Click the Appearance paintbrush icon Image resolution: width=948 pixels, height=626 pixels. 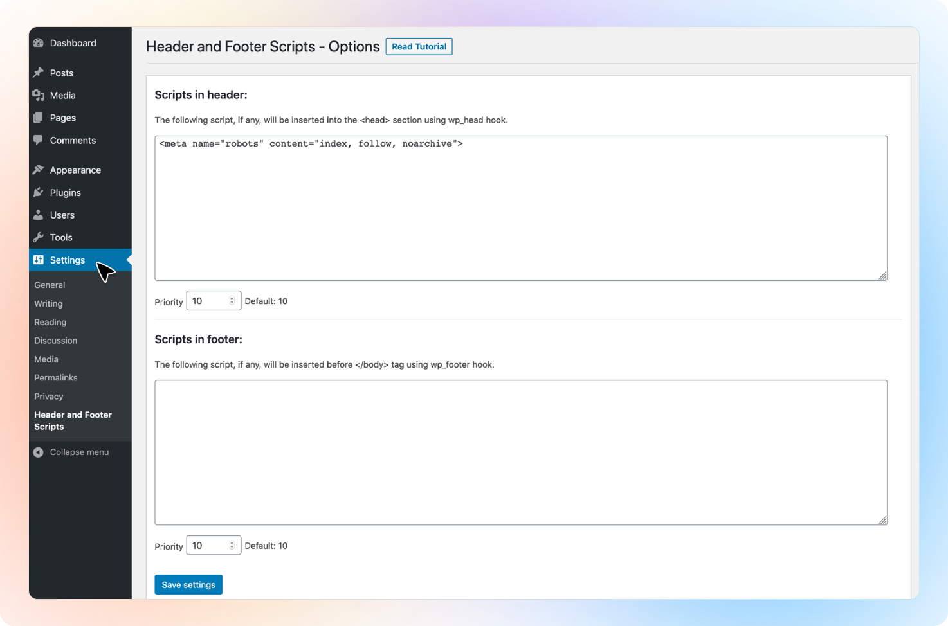(39, 170)
